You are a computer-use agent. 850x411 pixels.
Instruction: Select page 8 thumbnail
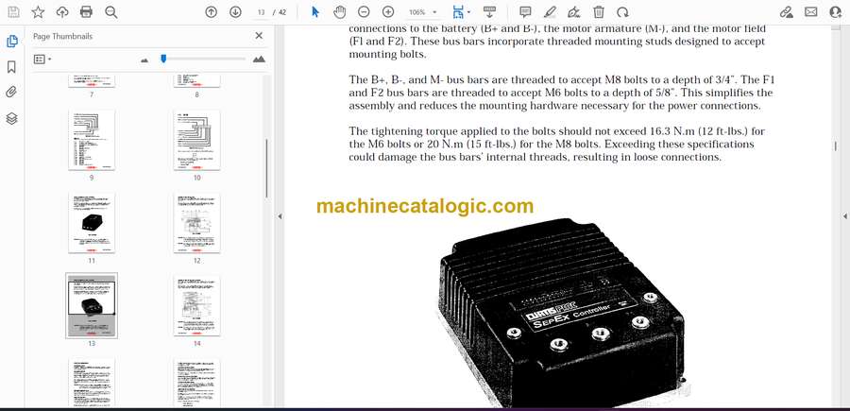196,81
